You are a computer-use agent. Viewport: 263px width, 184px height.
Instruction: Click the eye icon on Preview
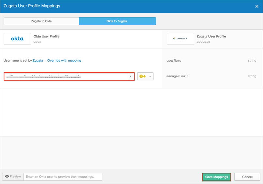tap(7, 177)
